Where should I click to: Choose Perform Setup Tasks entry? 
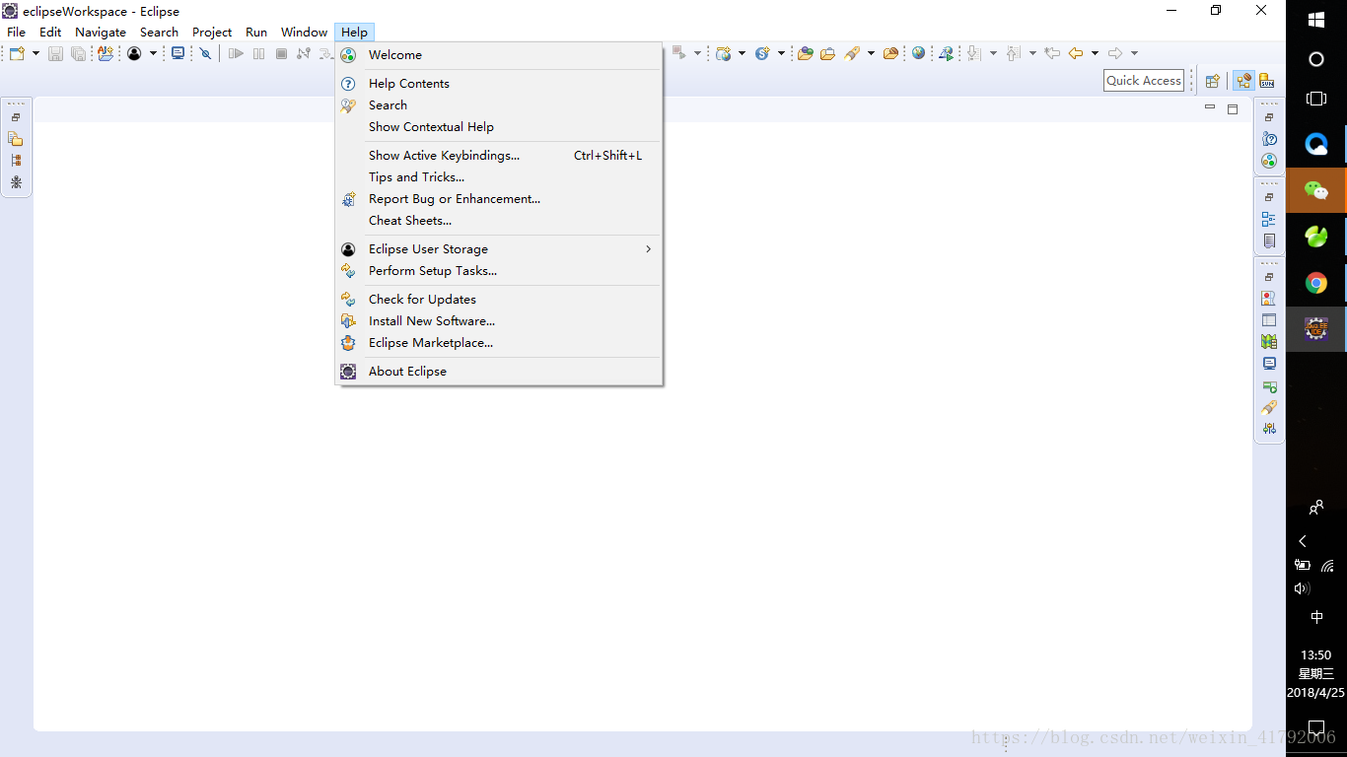pyautogui.click(x=499, y=271)
